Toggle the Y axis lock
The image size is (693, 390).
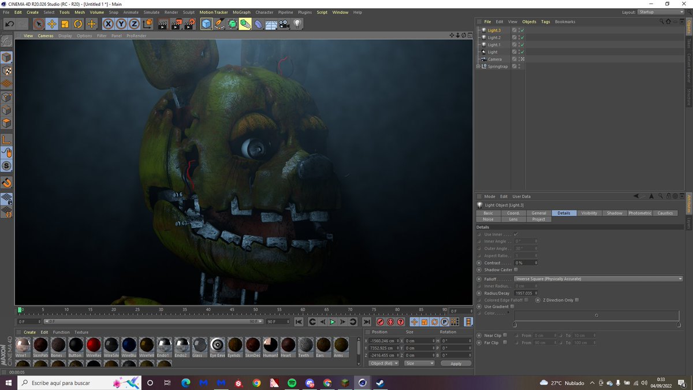click(121, 23)
